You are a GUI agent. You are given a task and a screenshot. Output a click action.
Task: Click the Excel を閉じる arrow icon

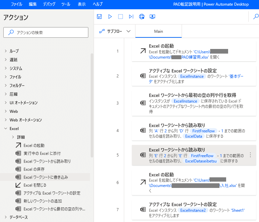(18, 185)
